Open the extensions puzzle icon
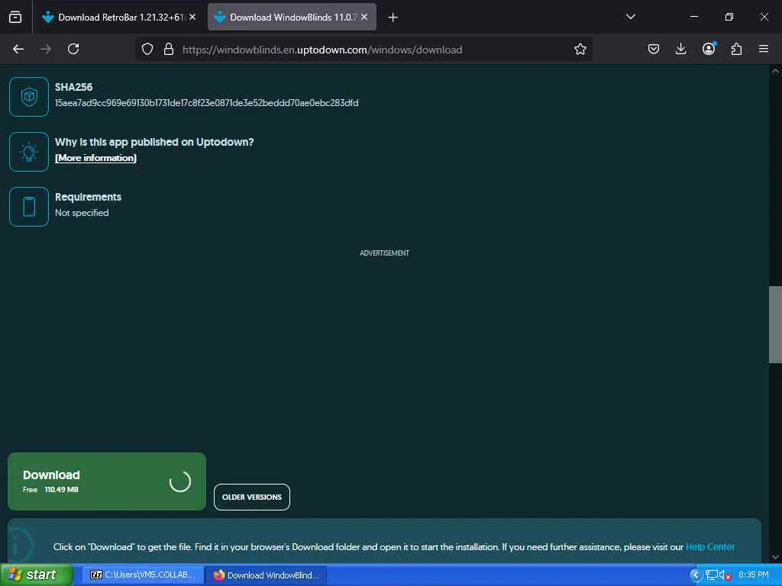The image size is (782, 586). click(x=736, y=49)
